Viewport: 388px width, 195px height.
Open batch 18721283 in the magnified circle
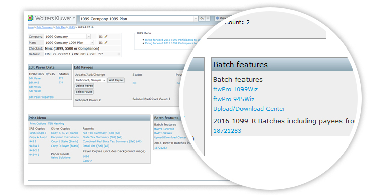click(227, 131)
